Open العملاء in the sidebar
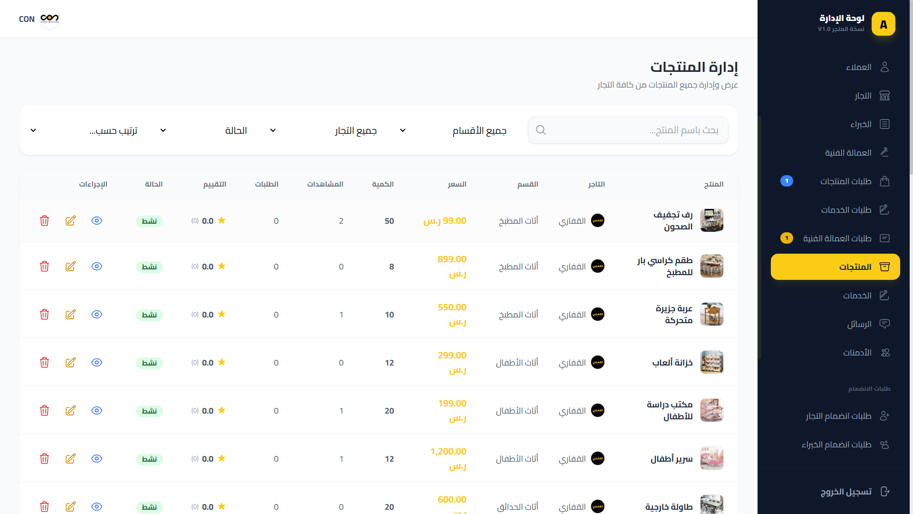The width and height of the screenshot is (913, 514). click(x=858, y=67)
